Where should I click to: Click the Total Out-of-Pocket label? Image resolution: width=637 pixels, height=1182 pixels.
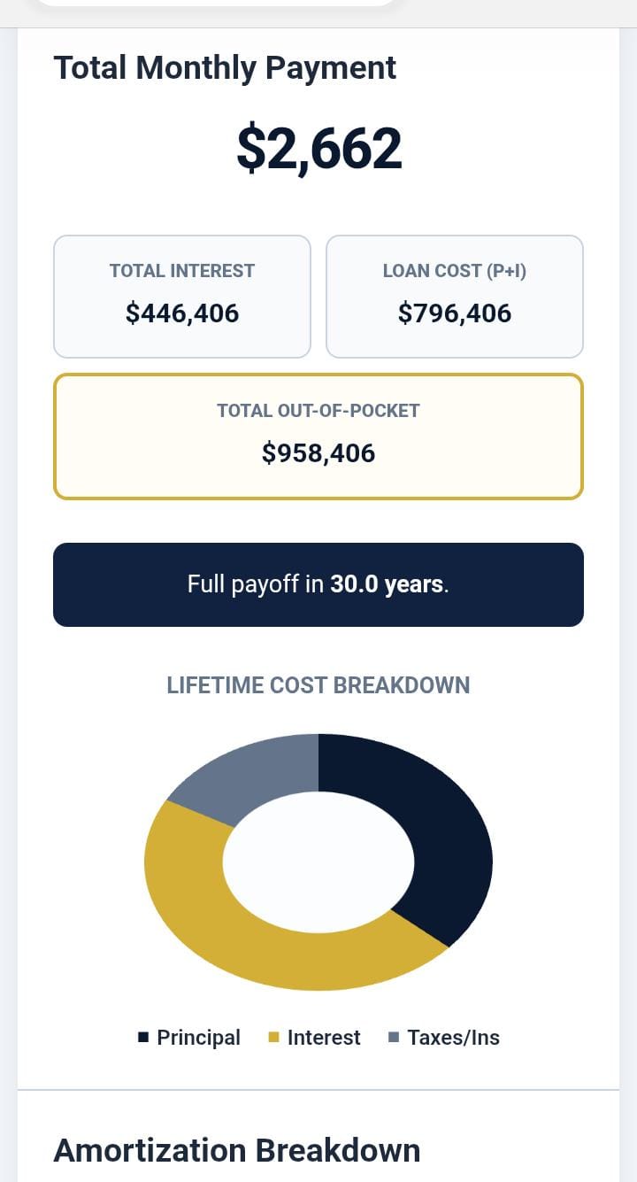click(x=318, y=411)
